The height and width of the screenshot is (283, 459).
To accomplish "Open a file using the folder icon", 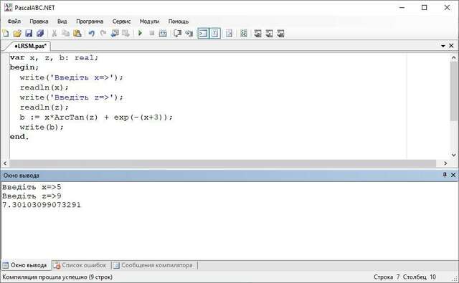I will (x=17, y=34).
